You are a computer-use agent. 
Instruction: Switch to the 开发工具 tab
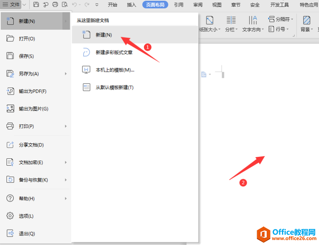(x=280, y=5)
